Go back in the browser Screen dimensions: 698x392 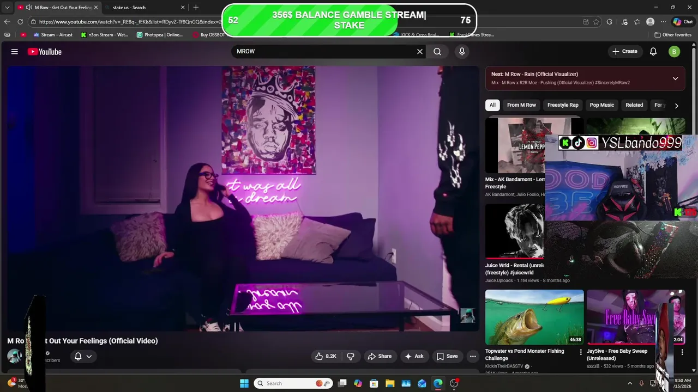(7, 22)
